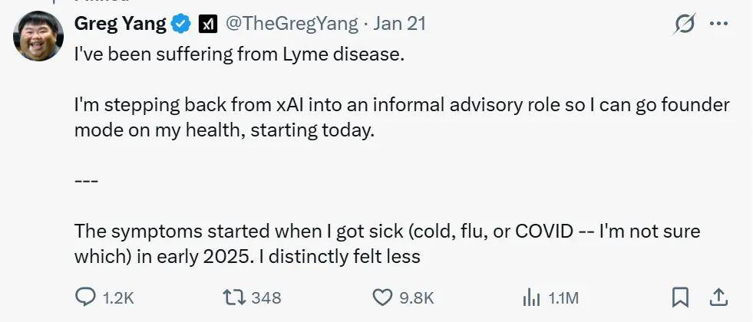Click the reply speech bubble icon

[84, 297]
